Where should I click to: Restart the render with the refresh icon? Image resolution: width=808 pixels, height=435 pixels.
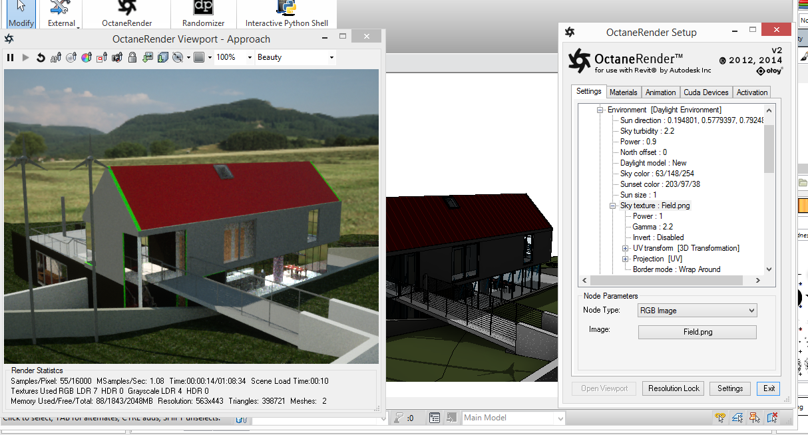click(x=41, y=58)
